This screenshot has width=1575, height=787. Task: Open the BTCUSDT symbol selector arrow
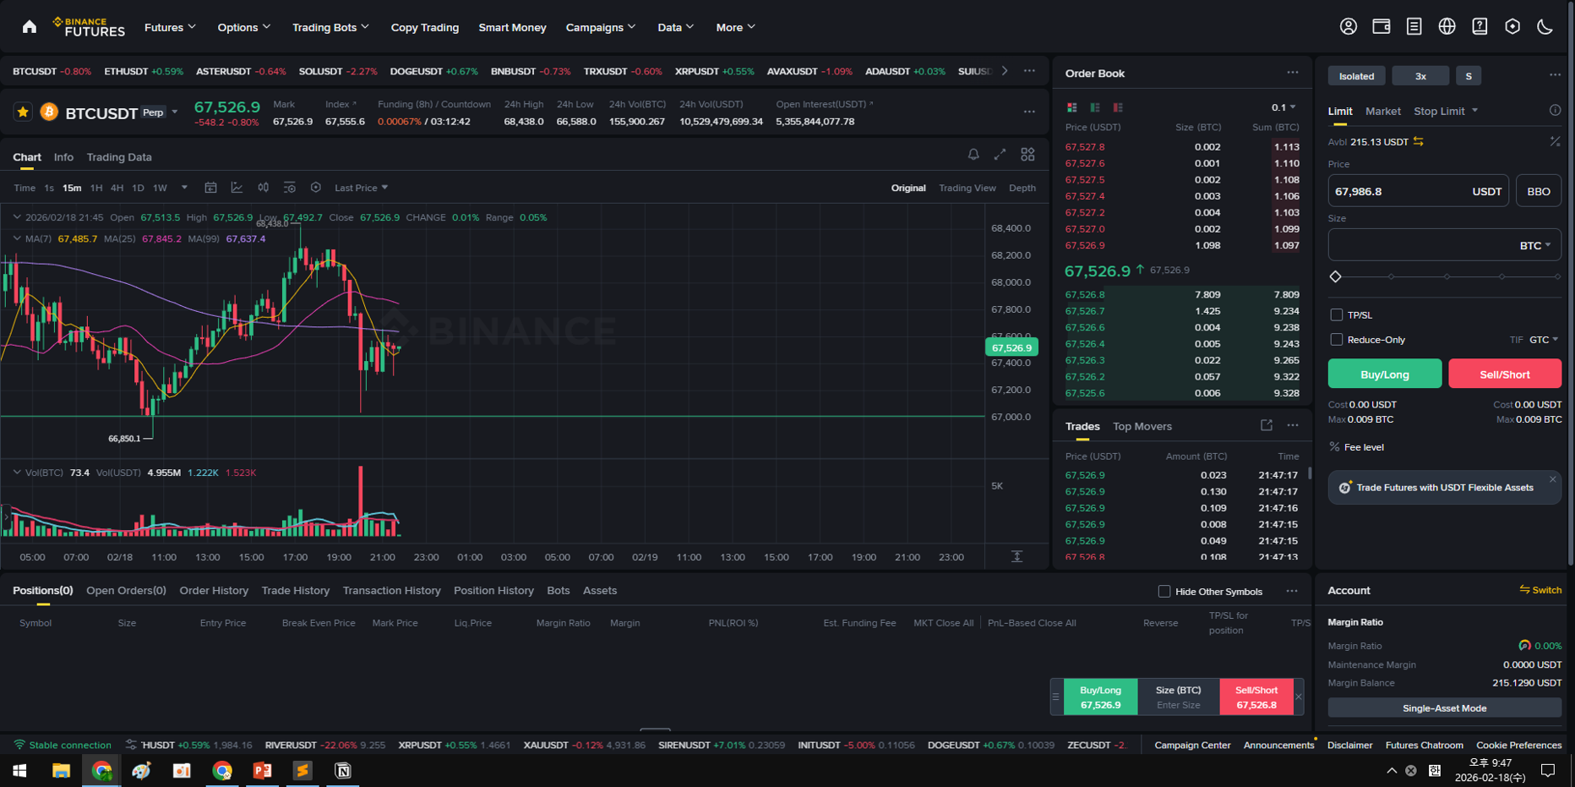pos(175,112)
